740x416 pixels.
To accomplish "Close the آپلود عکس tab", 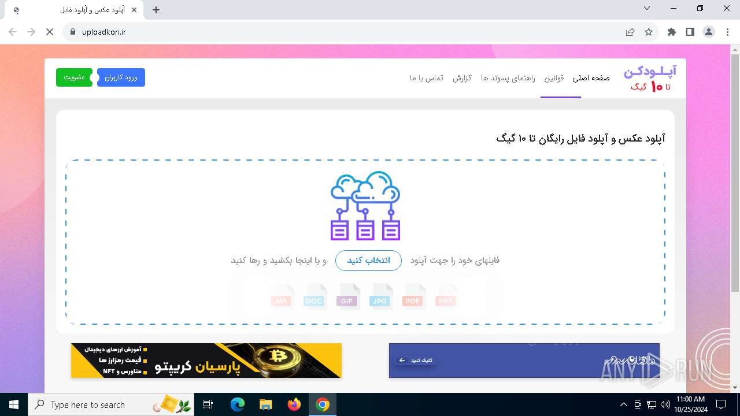I will 135,10.
